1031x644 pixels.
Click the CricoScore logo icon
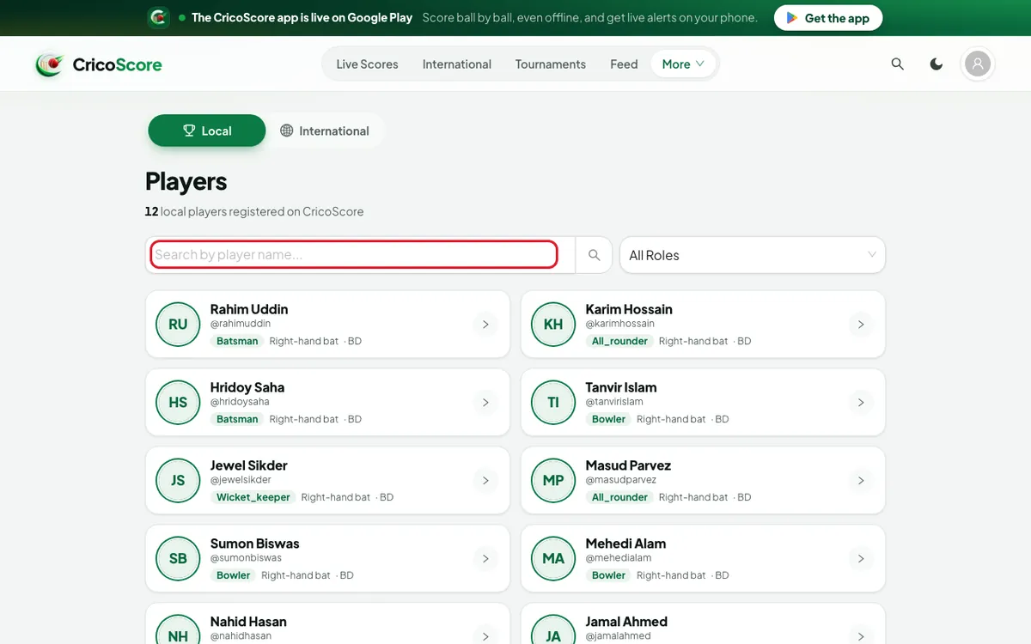49,64
